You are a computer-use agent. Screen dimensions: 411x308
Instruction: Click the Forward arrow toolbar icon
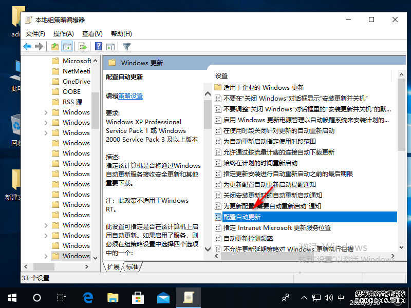tap(39, 47)
